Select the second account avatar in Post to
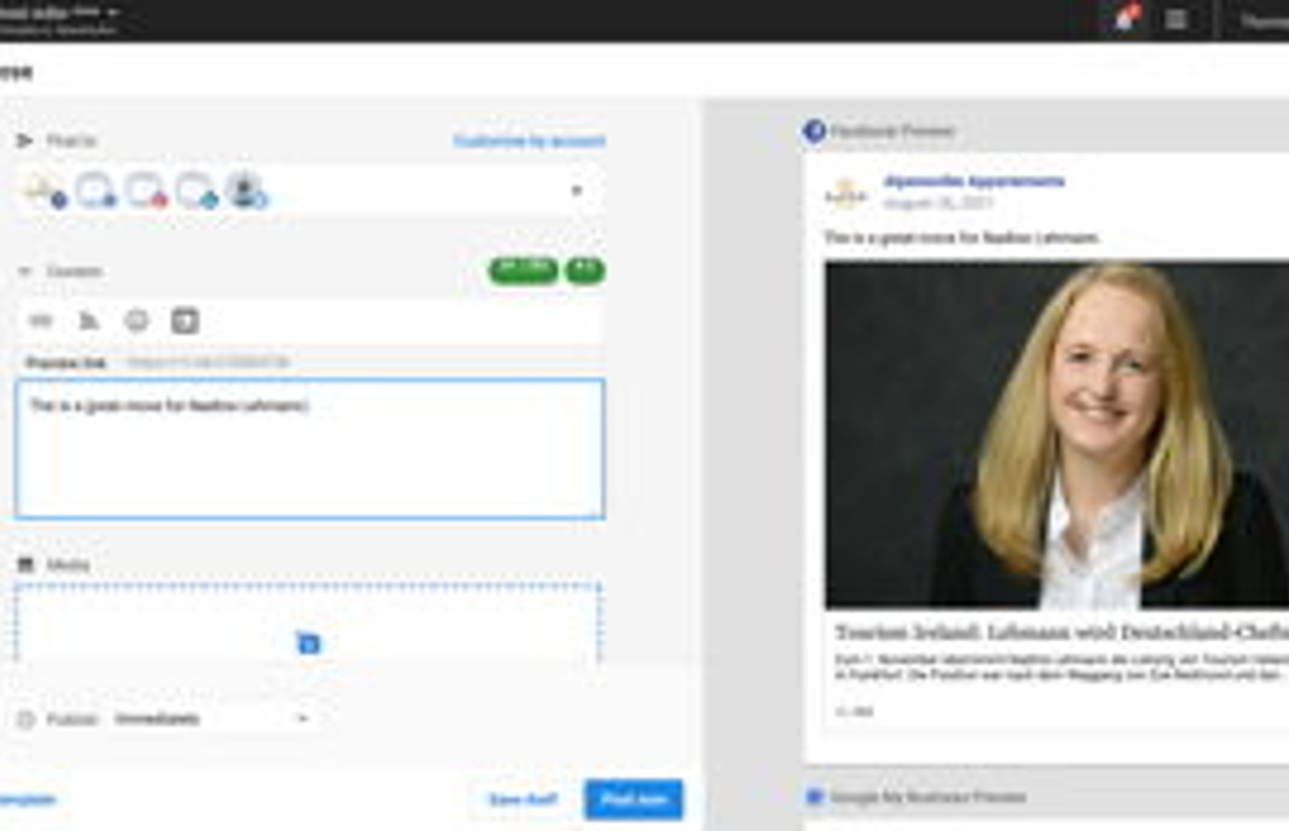 95,191
